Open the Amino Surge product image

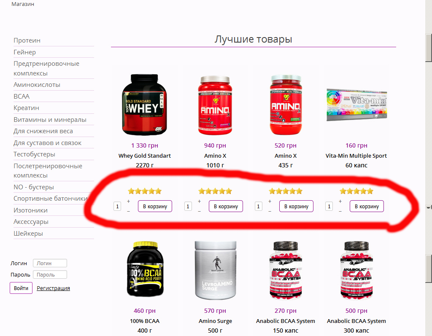tap(215, 270)
